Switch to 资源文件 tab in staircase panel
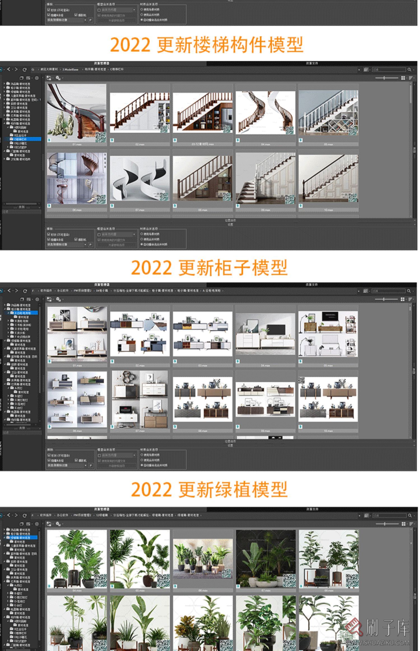This screenshot has height=651, width=420. tap(312, 63)
